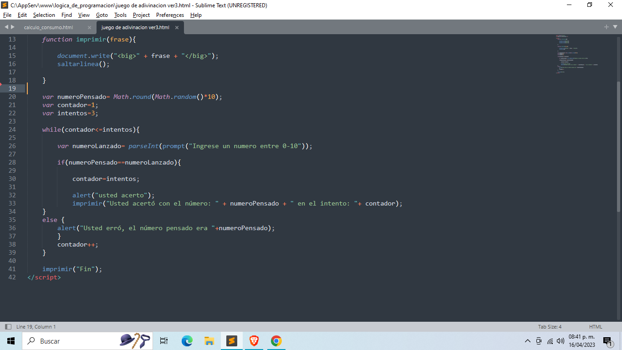The height and width of the screenshot is (350, 622).
Task: Open the Selection menu
Action: tap(44, 15)
